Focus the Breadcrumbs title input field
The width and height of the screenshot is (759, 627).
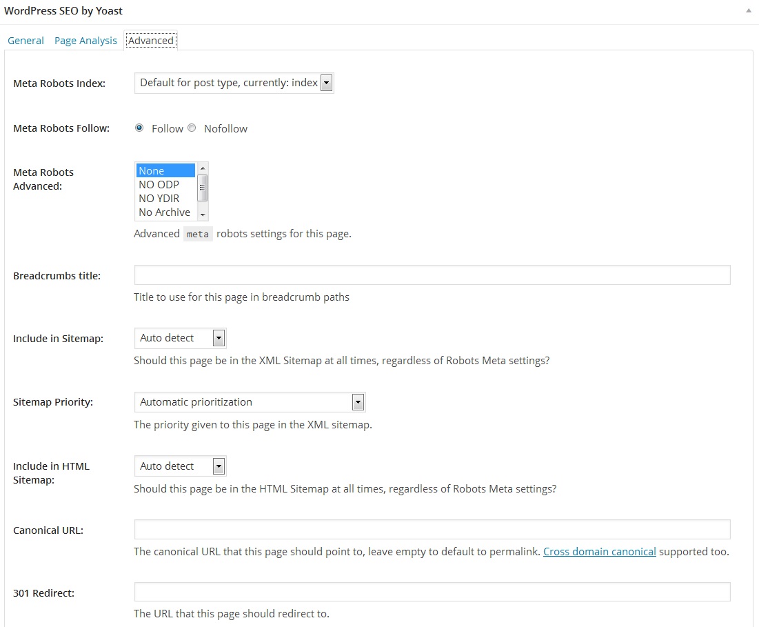pos(432,275)
